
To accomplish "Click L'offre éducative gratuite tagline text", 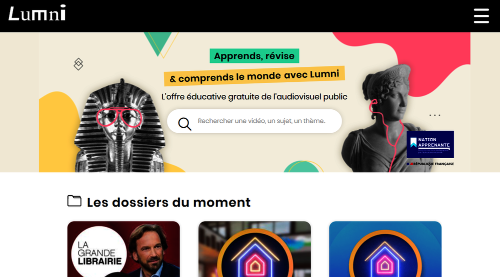I will [x=254, y=97].
